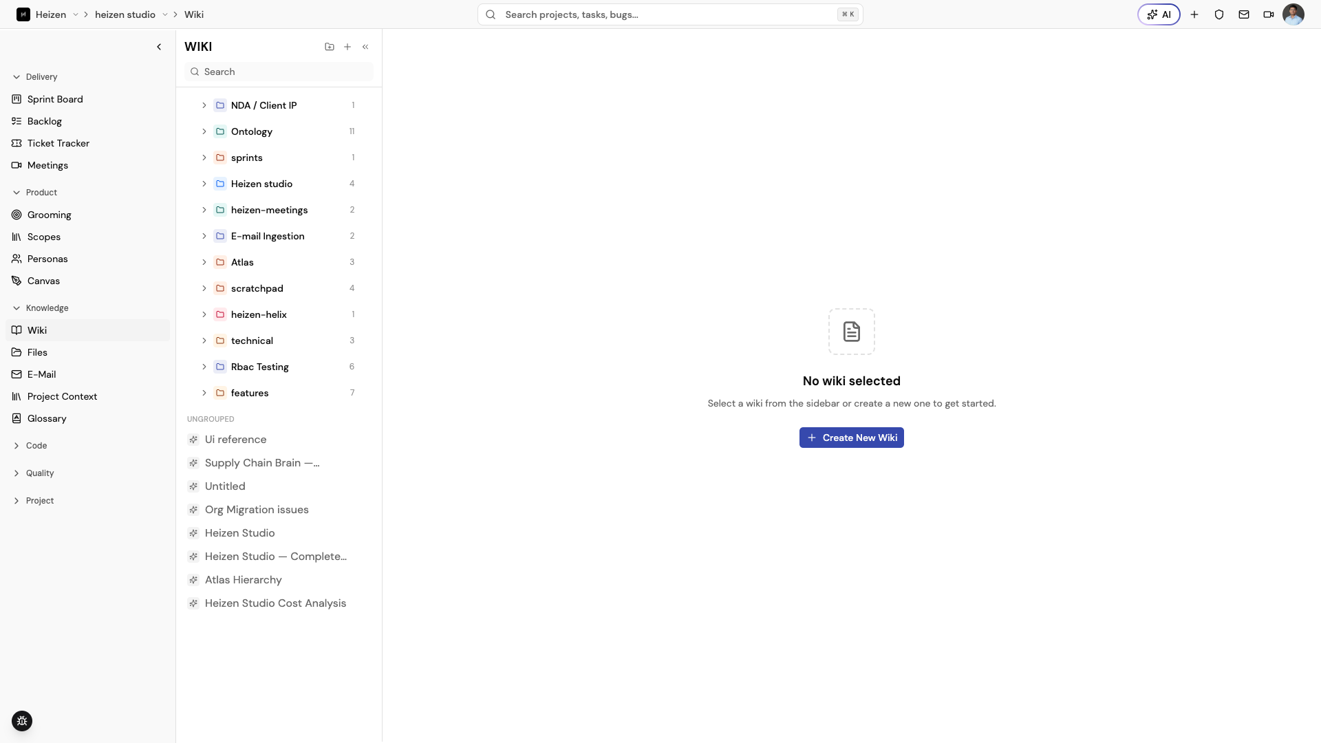Viewport: 1321px width, 743px height.
Task: Open Ticket Tracker page
Action: point(87,143)
